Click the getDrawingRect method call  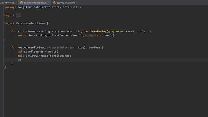pyautogui.click(x=37, y=56)
